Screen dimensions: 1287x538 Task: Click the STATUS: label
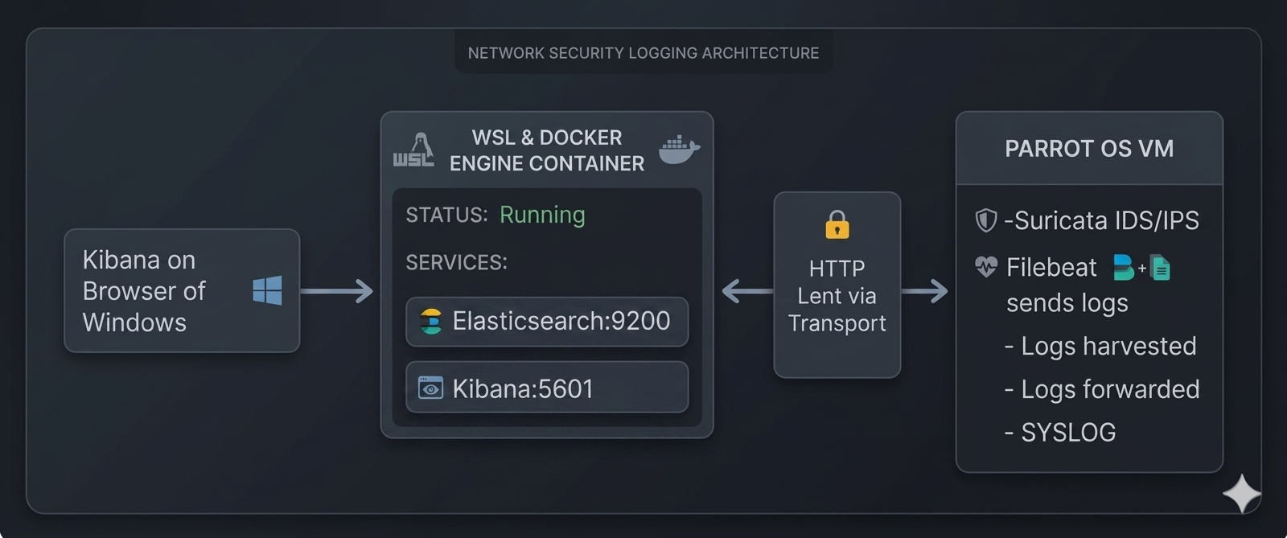coord(446,216)
